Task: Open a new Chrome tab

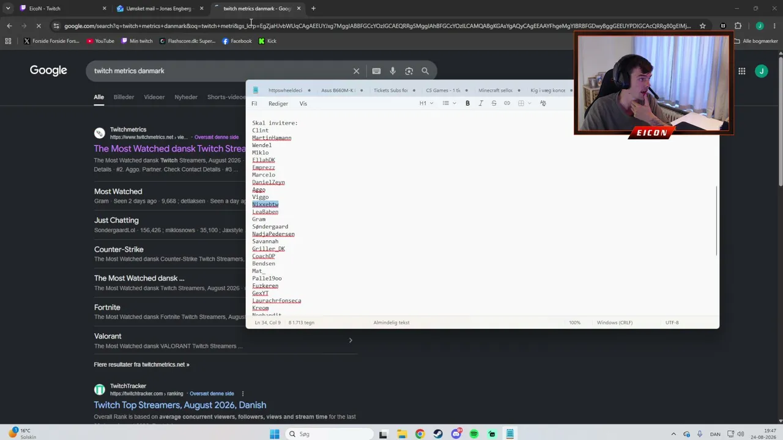Action: (313, 9)
